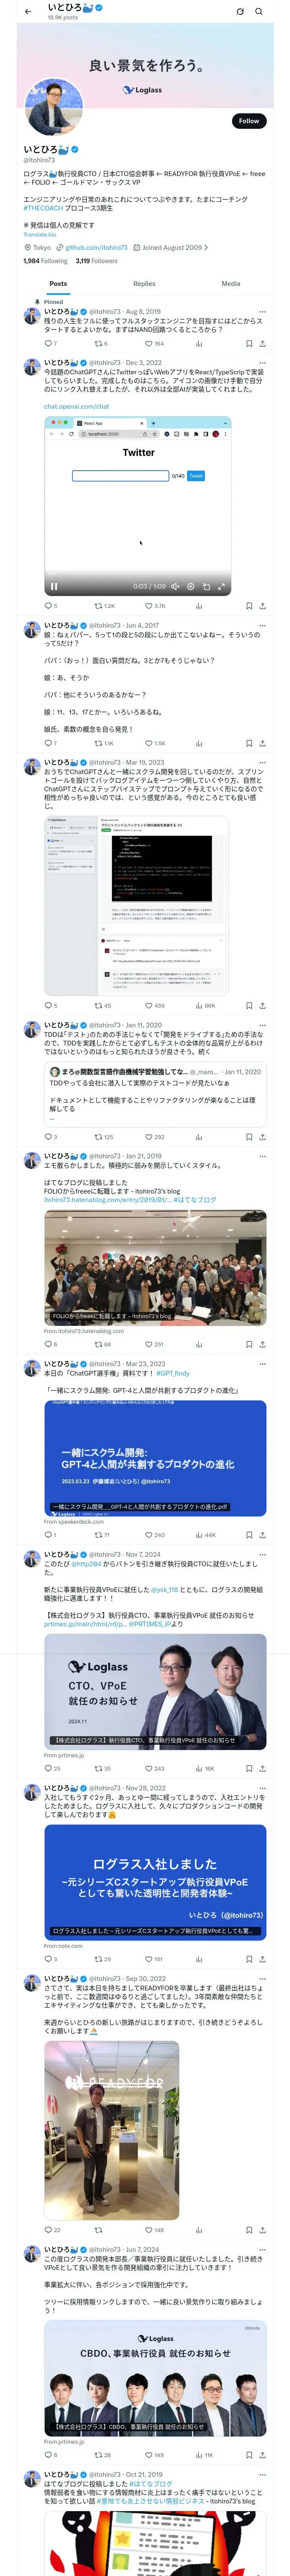The image size is (290, 2576).
Task: Open Joined August 2009 chevron
Action: 206,247
